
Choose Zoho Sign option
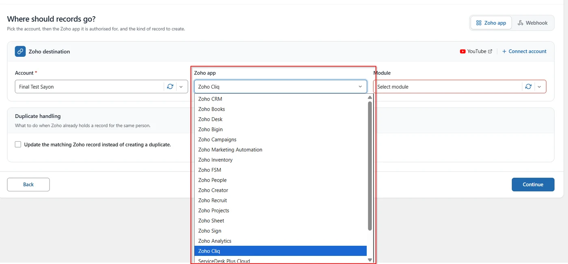280,231
